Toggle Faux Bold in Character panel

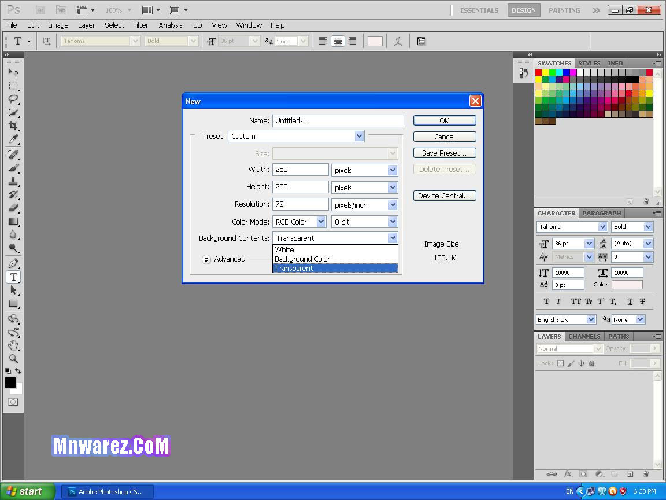[x=547, y=302]
